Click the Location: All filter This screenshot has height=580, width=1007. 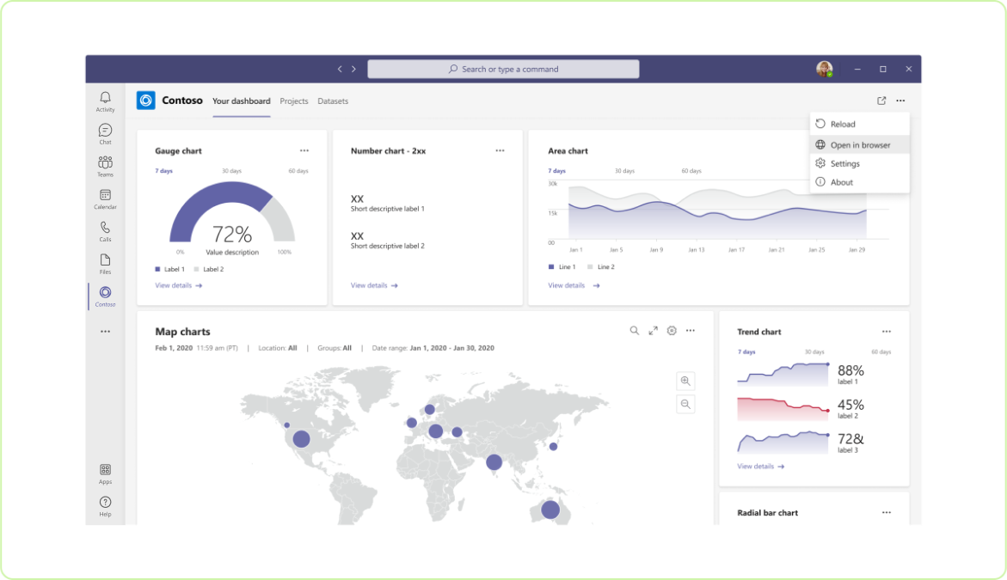[x=278, y=348]
